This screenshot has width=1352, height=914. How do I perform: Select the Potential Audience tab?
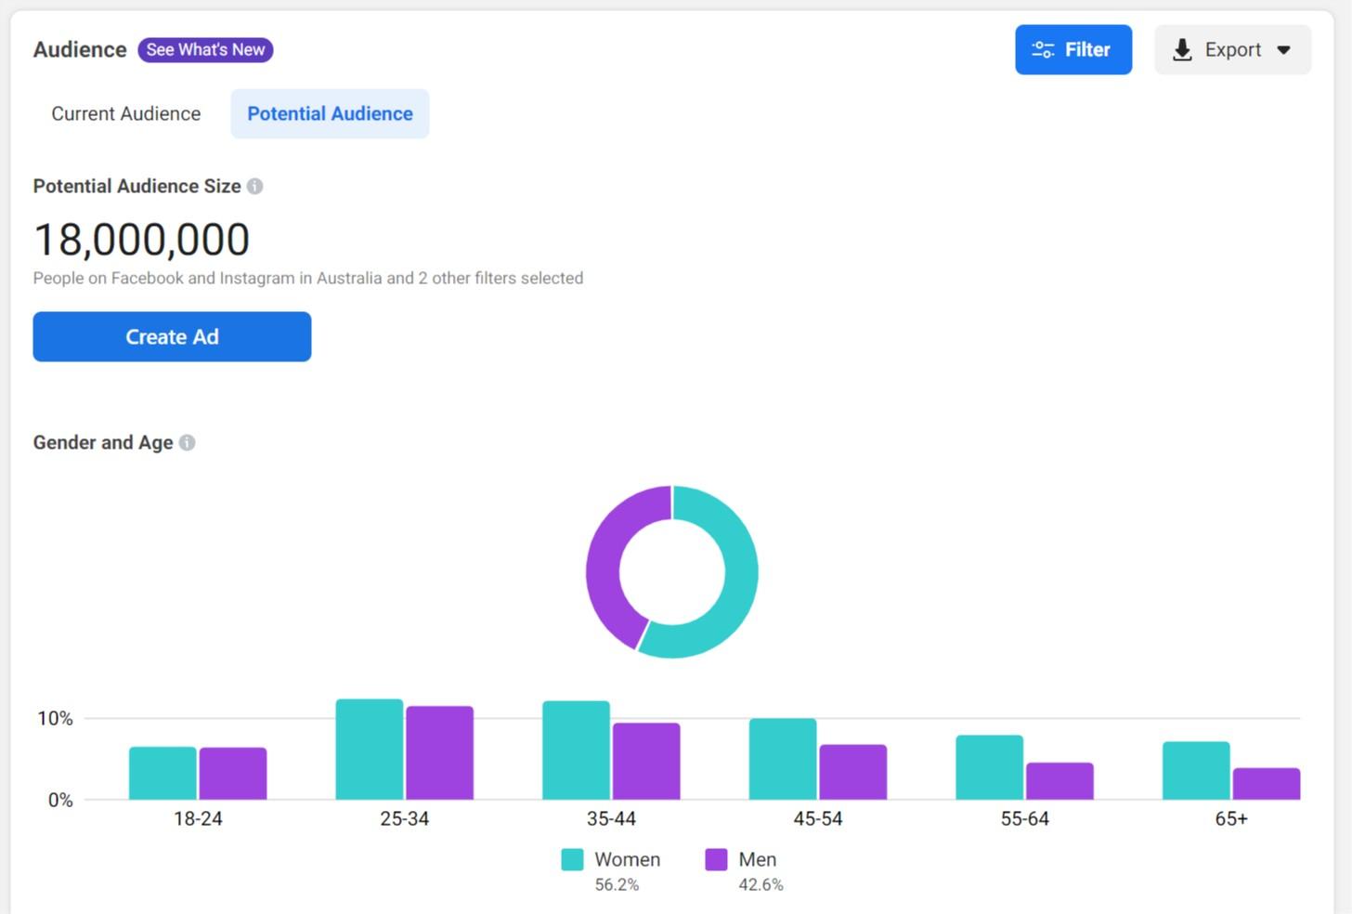(x=330, y=113)
